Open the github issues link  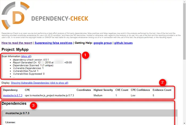coord(123,43)
